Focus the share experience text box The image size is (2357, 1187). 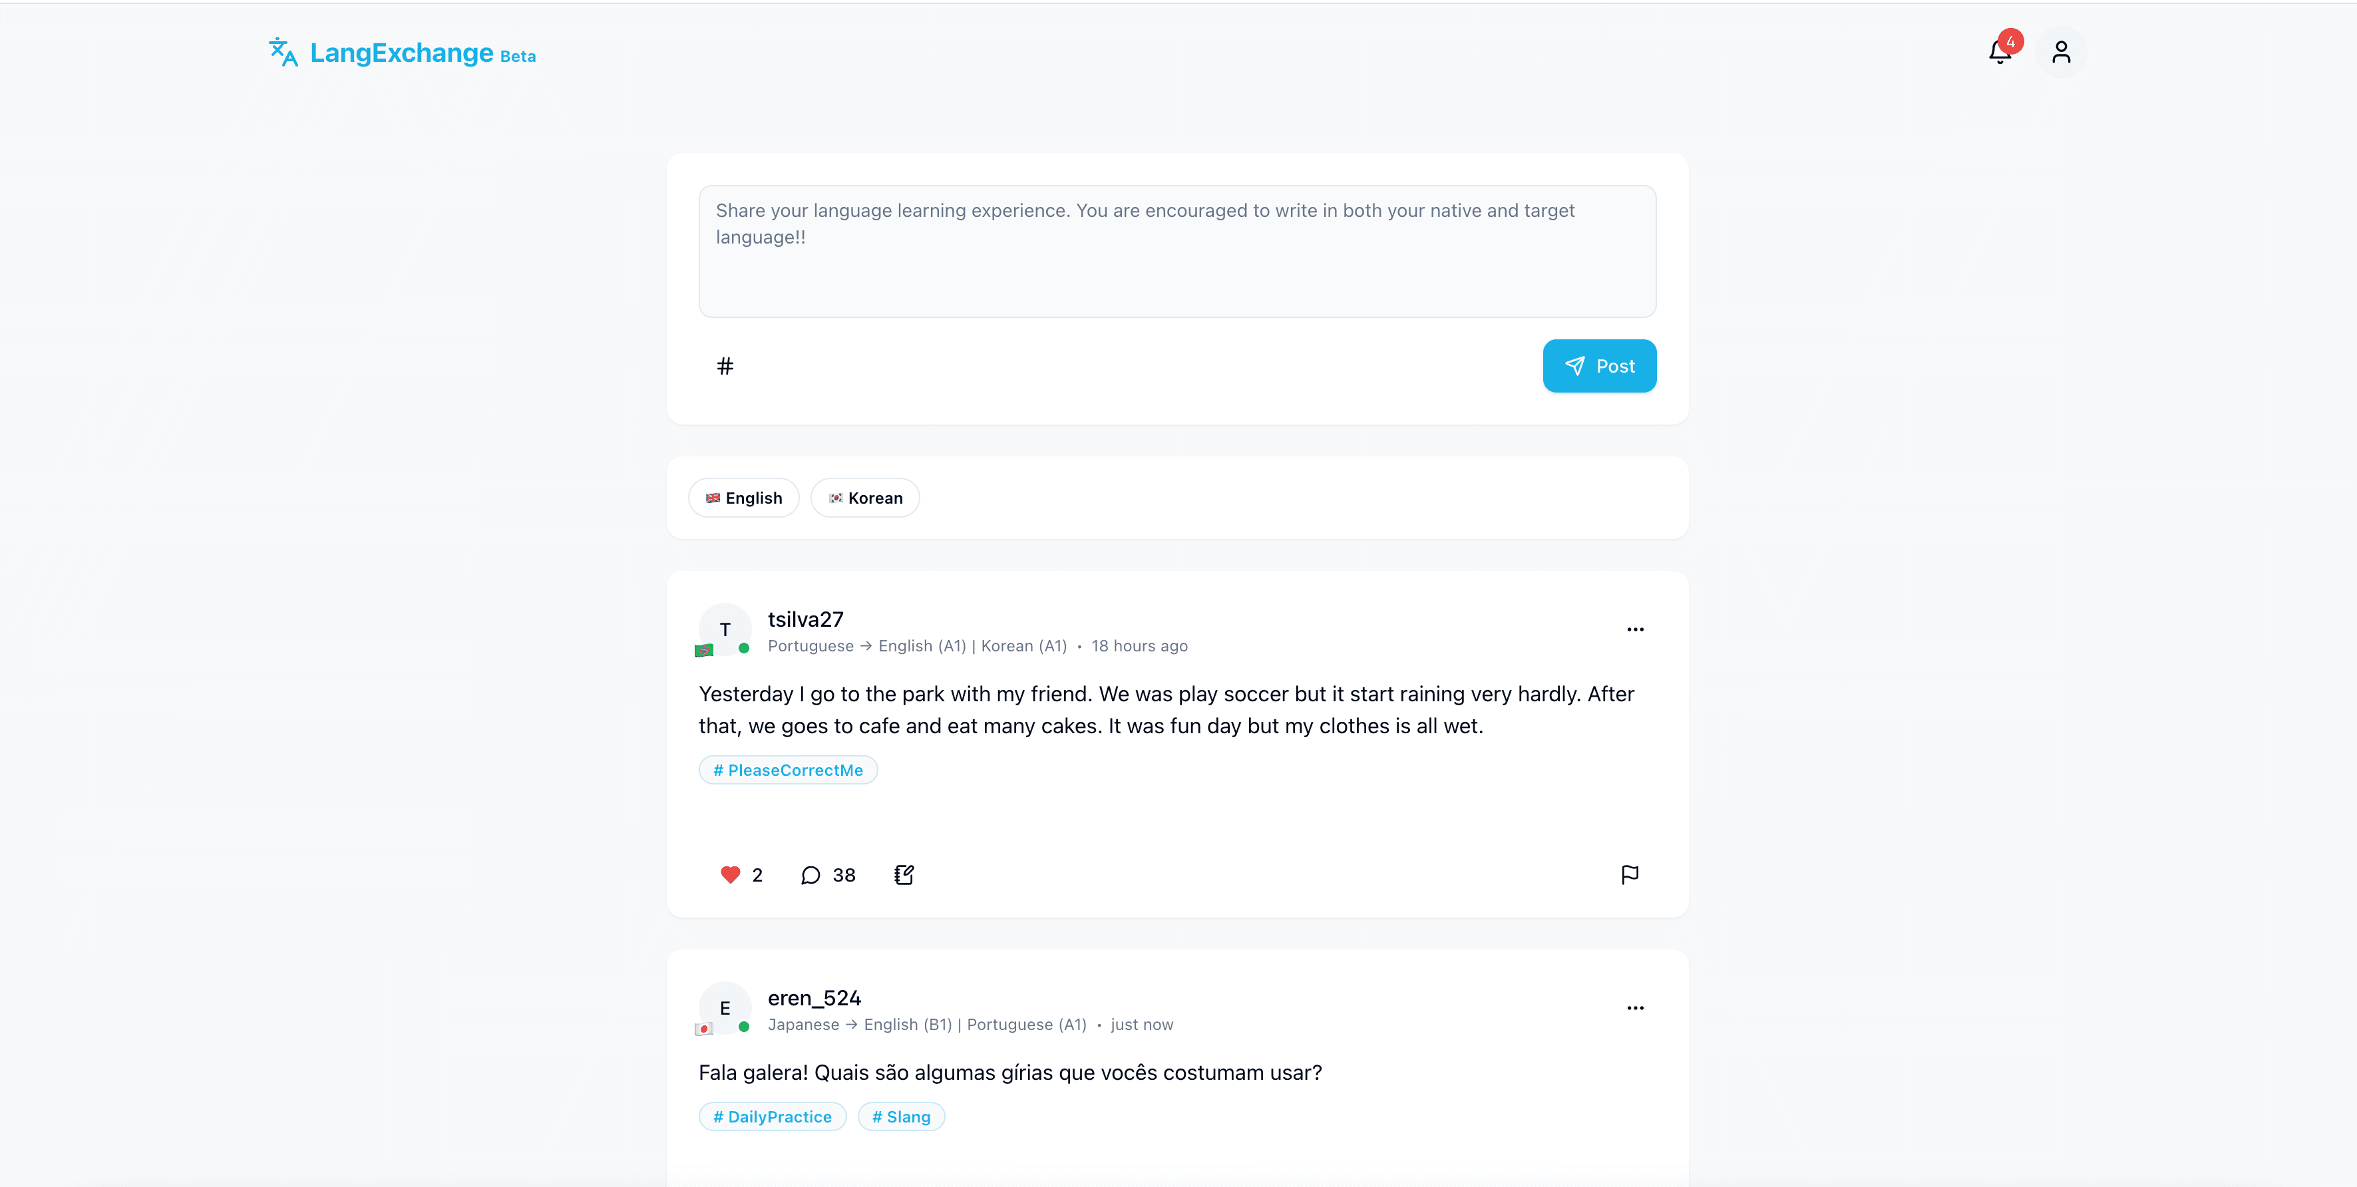(x=1177, y=252)
